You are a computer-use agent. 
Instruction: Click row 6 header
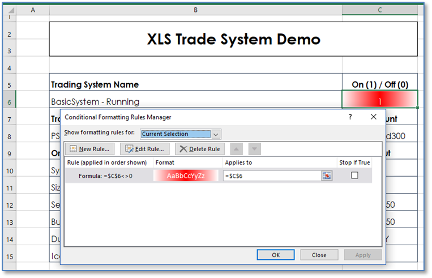click(x=9, y=101)
